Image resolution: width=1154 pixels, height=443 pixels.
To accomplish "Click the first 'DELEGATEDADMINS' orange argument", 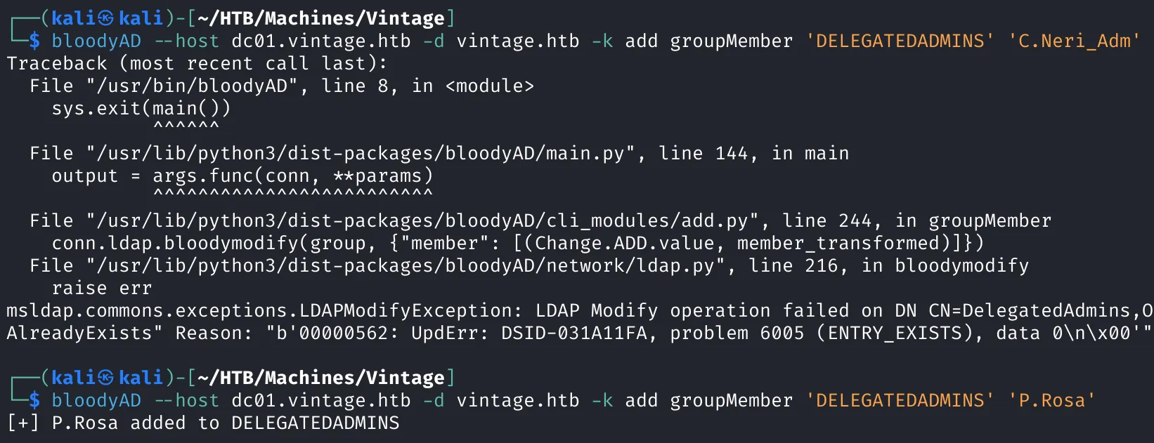I will [900, 41].
